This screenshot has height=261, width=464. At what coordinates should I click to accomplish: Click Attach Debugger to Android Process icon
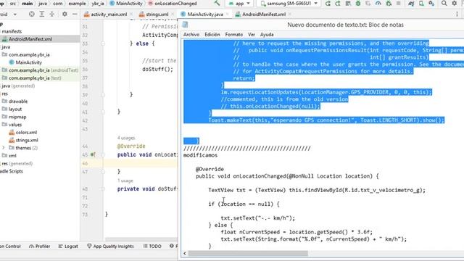(x=389, y=4)
